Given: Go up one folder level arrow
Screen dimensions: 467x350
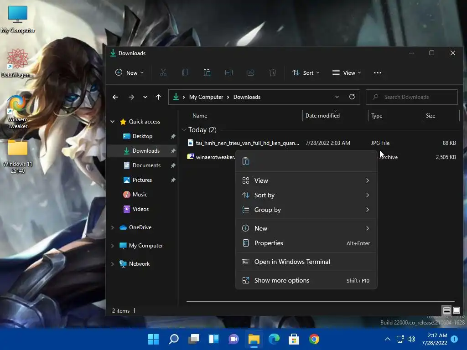Looking at the screenshot, I should coord(158,97).
